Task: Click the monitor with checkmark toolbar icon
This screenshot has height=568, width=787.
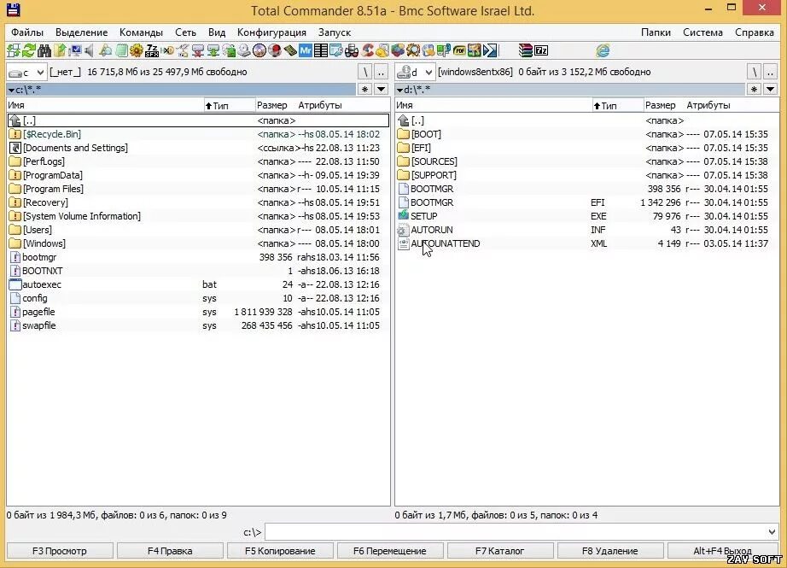Action: pyautogui.click(x=75, y=50)
